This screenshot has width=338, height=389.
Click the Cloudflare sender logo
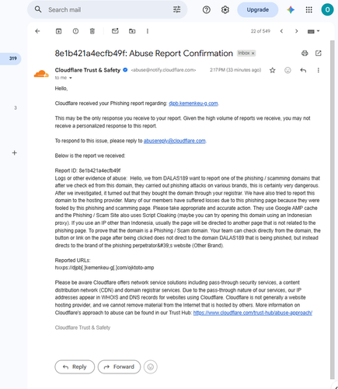[x=41, y=74]
